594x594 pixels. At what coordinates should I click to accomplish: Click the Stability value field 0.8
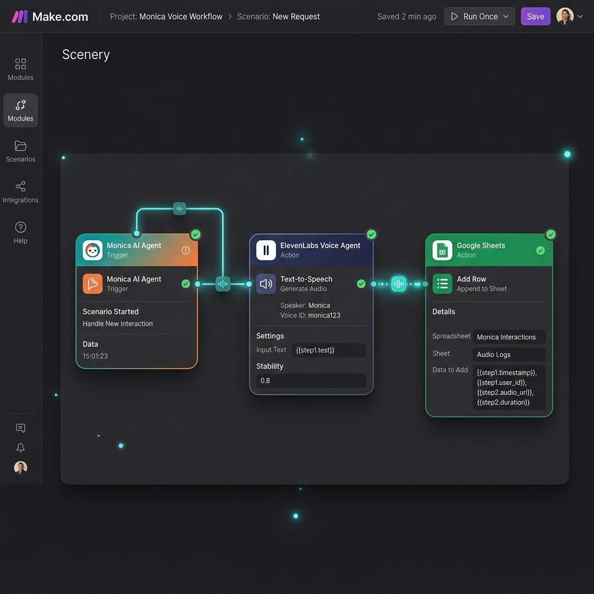pyautogui.click(x=311, y=381)
